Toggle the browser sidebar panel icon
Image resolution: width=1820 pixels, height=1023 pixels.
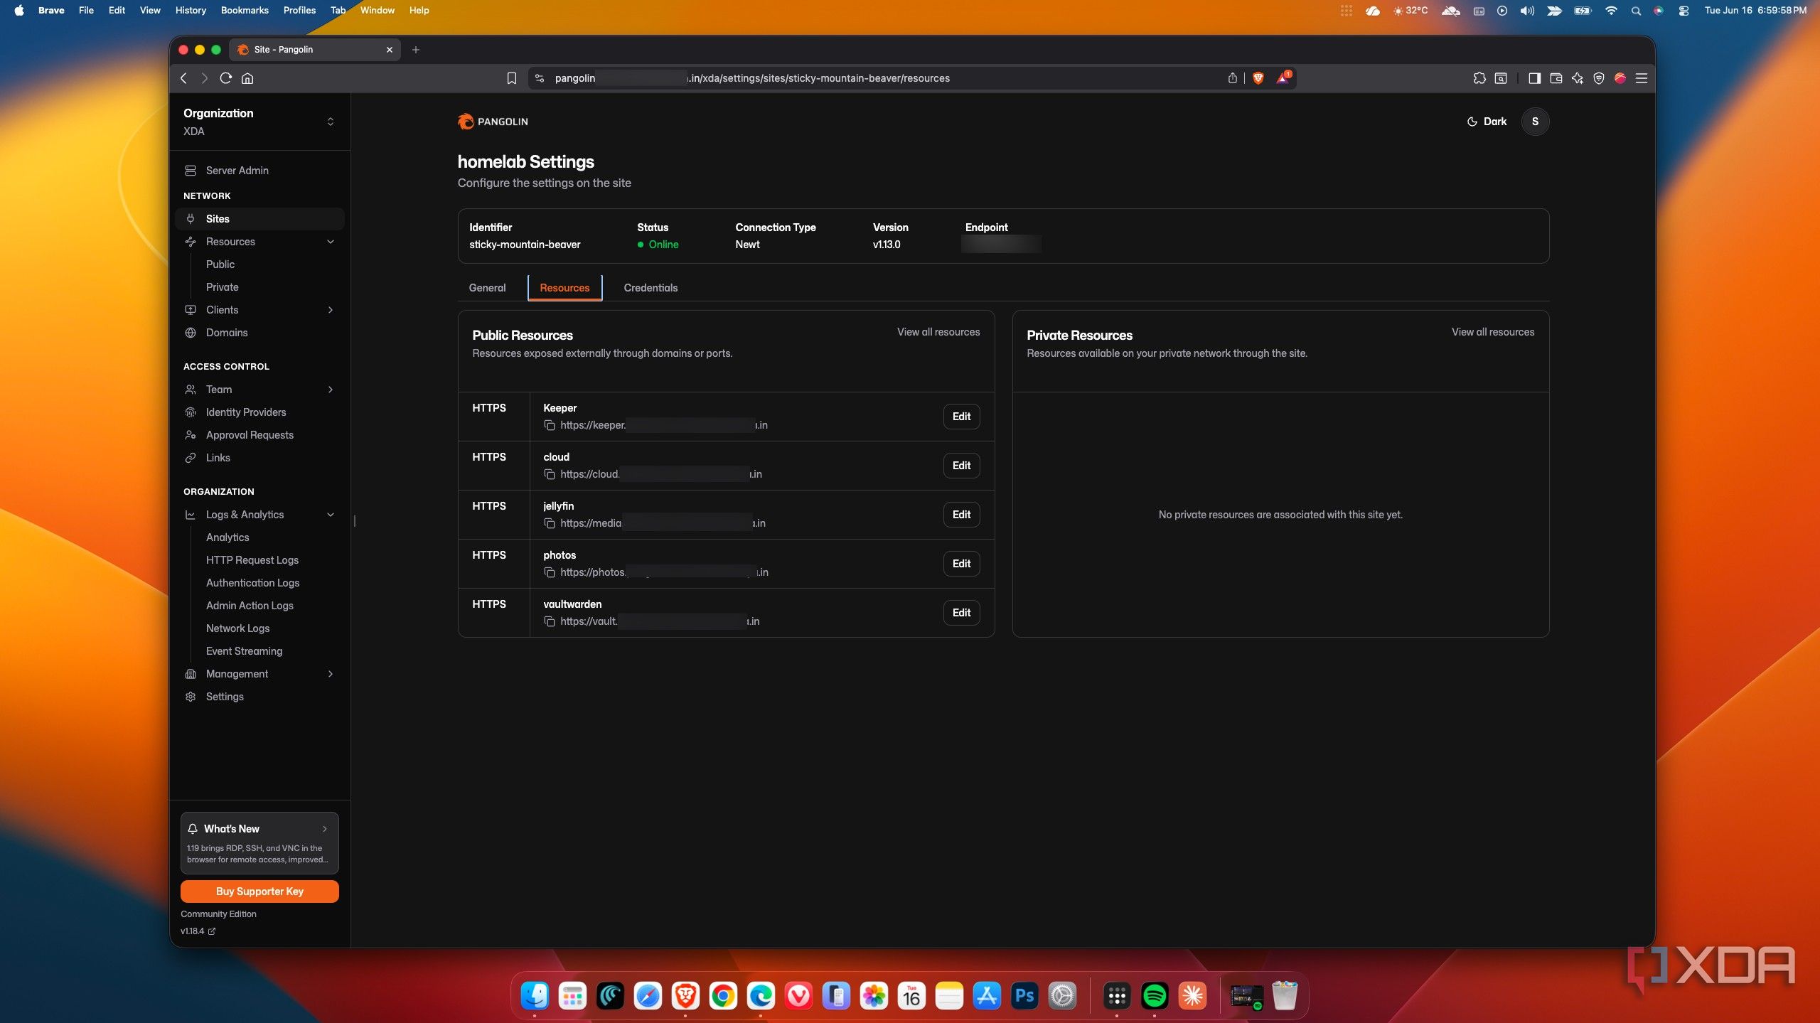tap(1534, 78)
